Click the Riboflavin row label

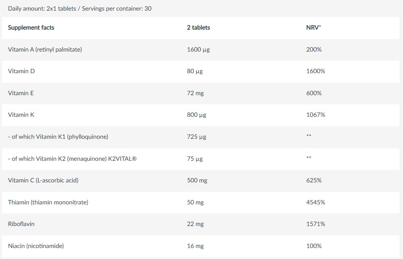(21, 224)
